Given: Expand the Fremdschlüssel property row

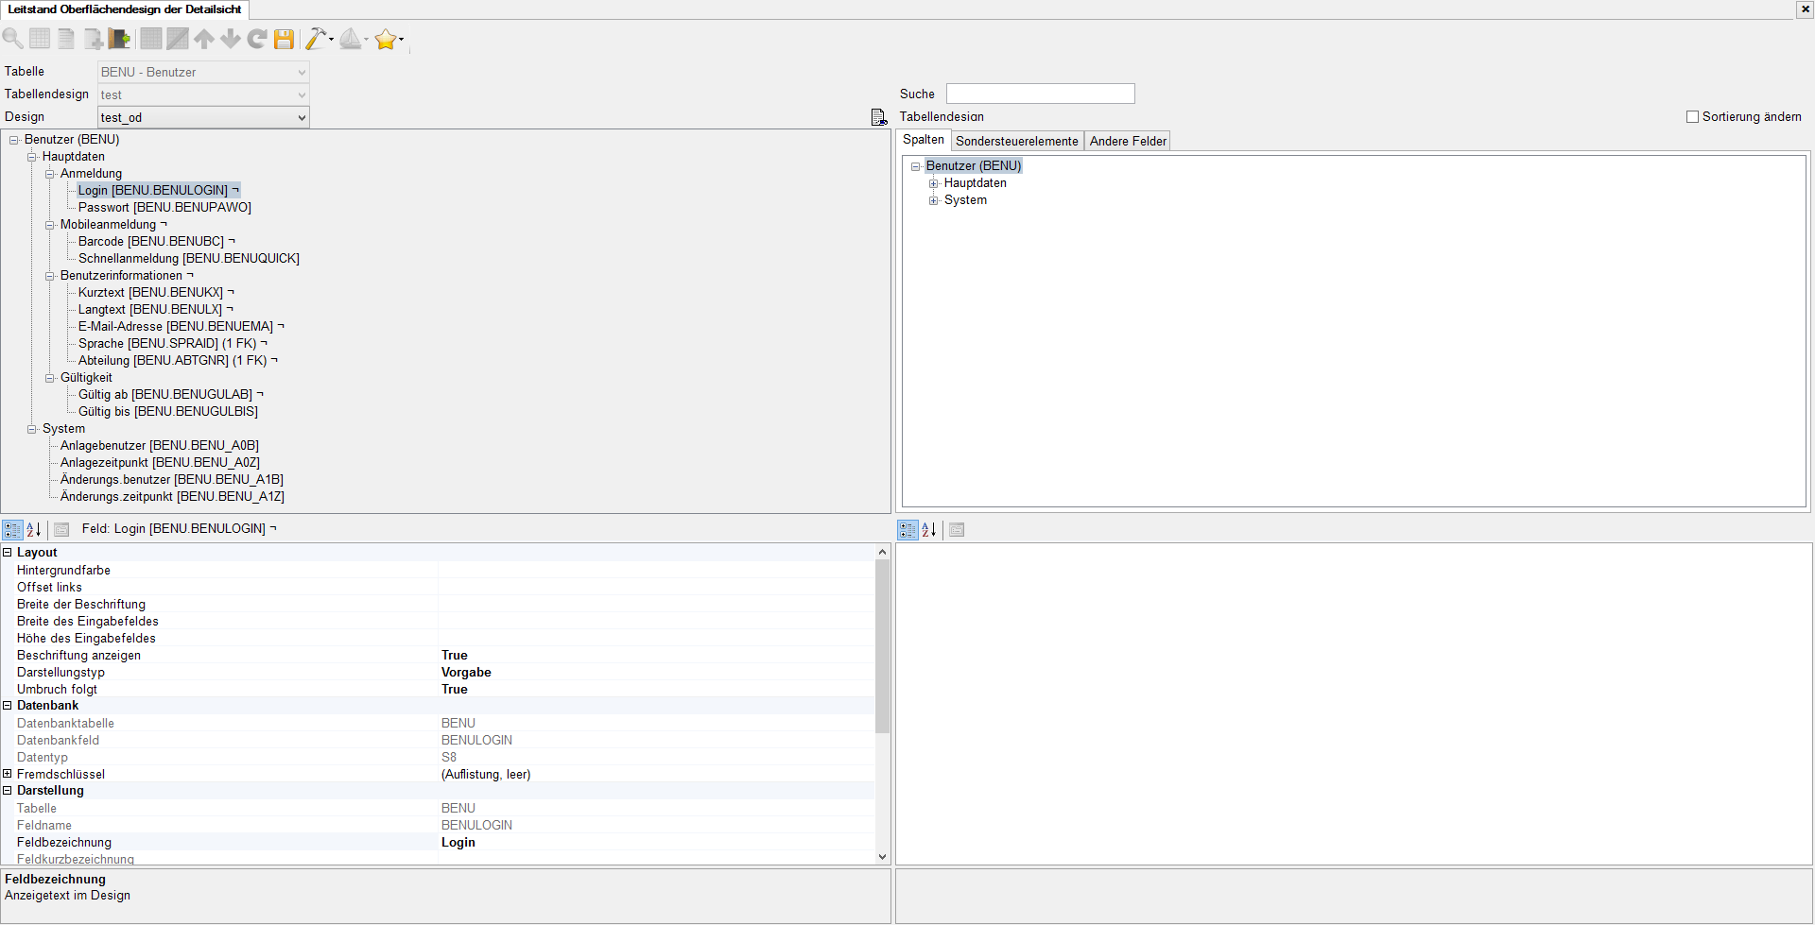Looking at the screenshot, I should tap(8, 774).
